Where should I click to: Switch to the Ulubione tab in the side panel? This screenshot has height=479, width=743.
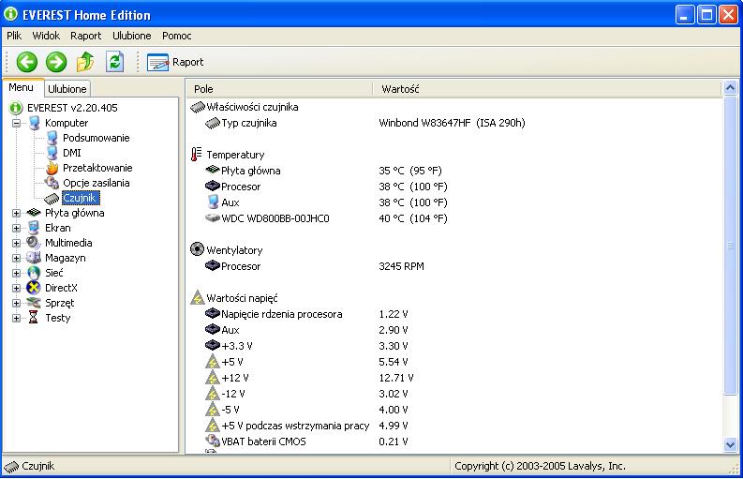coord(67,89)
